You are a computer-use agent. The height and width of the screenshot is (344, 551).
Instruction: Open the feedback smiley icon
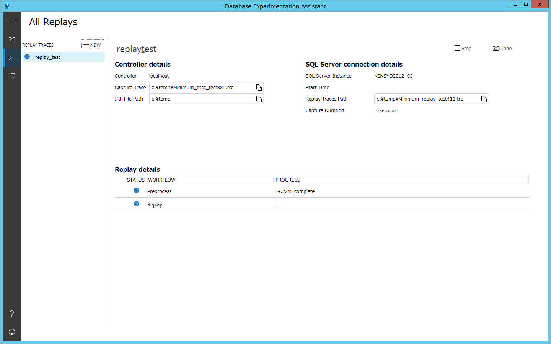coord(12,332)
